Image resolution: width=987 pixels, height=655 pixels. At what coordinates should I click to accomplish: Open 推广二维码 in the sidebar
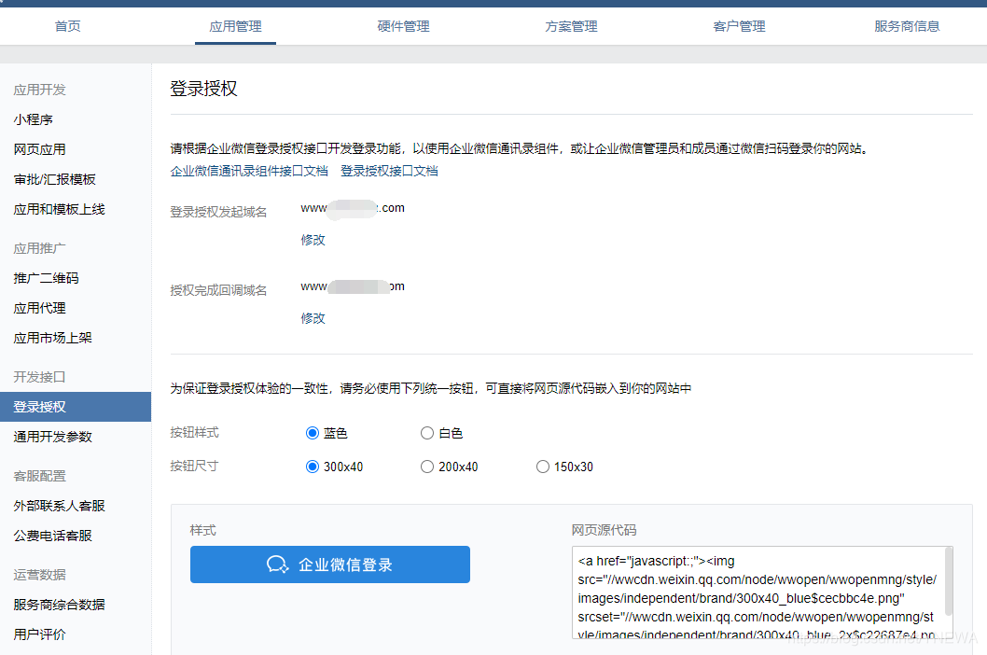(x=46, y=278)
